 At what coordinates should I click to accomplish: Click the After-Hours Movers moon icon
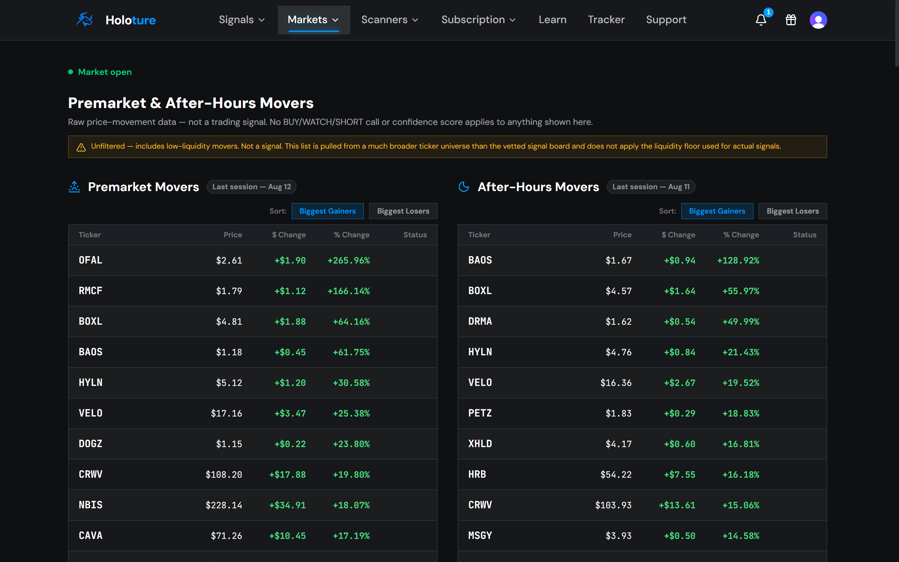point(464,187)
